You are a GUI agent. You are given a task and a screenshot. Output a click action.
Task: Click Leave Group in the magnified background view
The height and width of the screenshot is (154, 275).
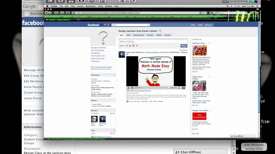click(x=33, y=98)
